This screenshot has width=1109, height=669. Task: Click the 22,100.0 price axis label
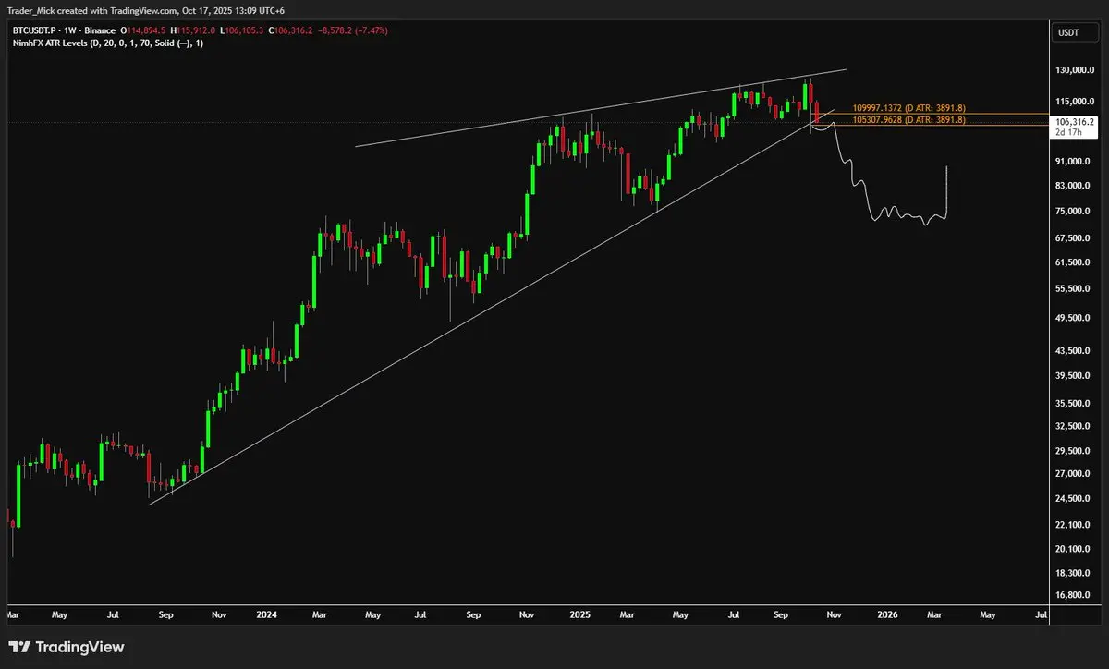click(x=1074, y=525)
